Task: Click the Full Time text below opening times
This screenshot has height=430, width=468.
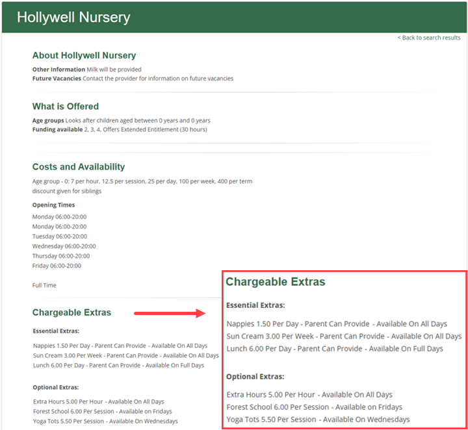Action: [x=44, y=285]
